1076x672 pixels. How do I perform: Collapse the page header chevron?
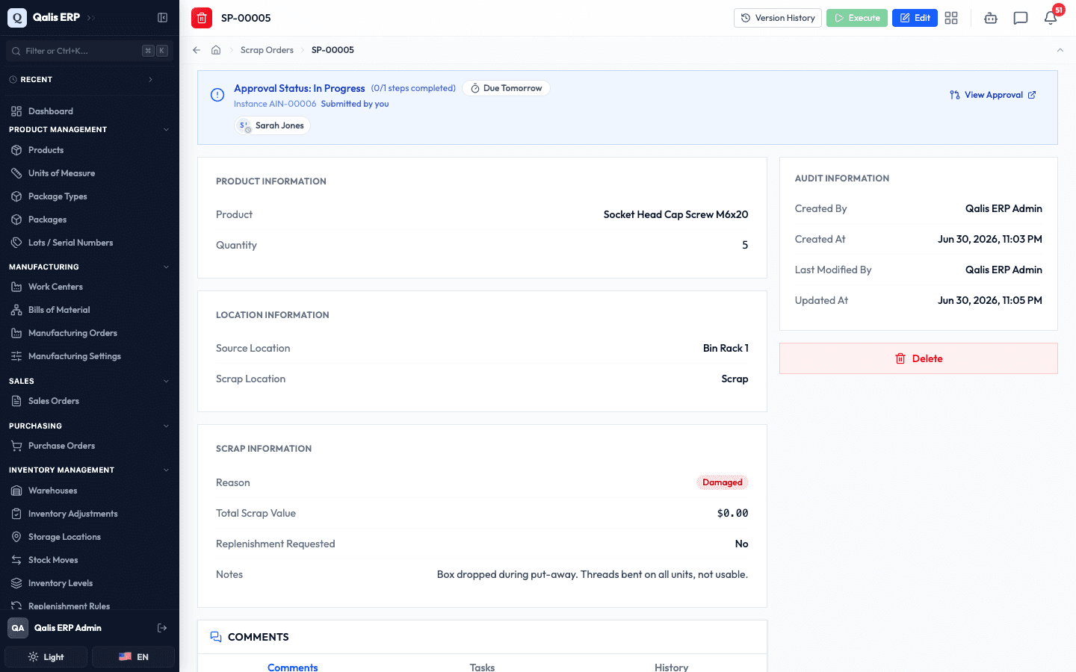pos(1060,50)
